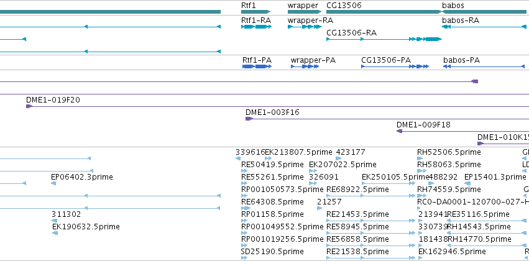Click the CG13506 gene bar
The width and height of the screenshot is (529, 261).
tap(384, 12)
